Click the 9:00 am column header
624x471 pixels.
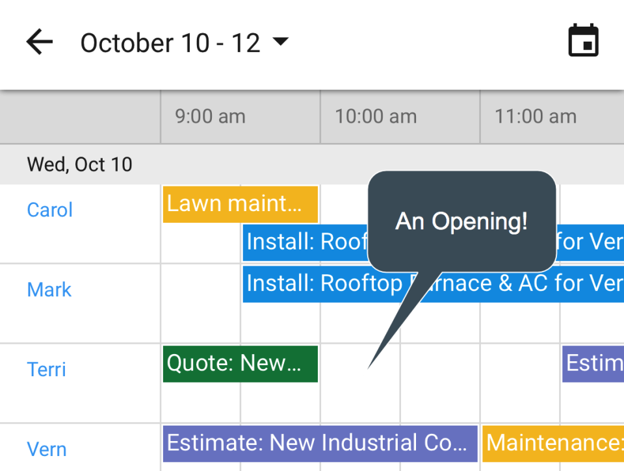coord(209,116)
